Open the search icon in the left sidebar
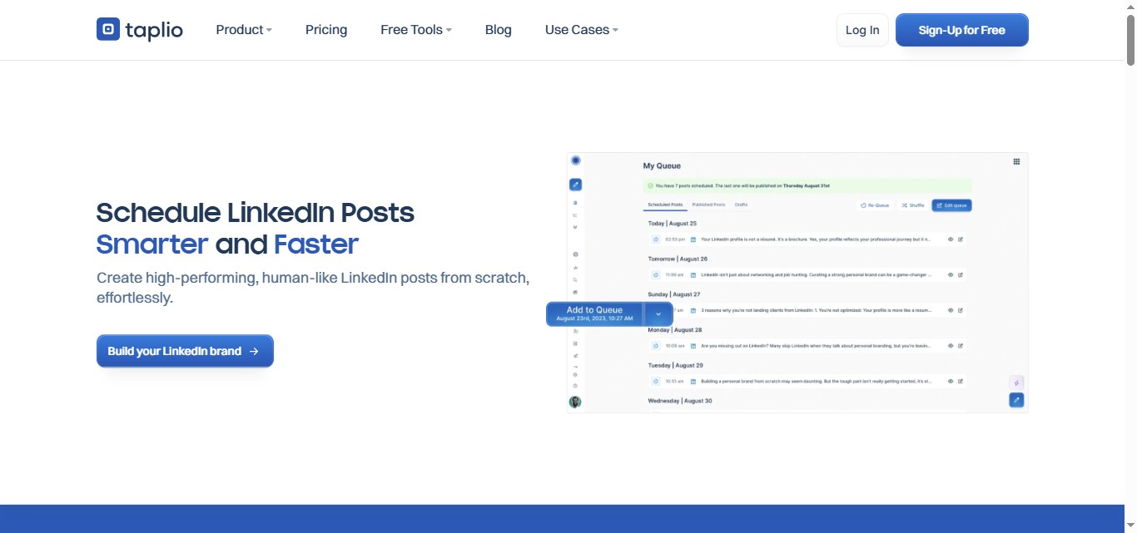Viewport: 1137px width, 533px height. [575, 281]
